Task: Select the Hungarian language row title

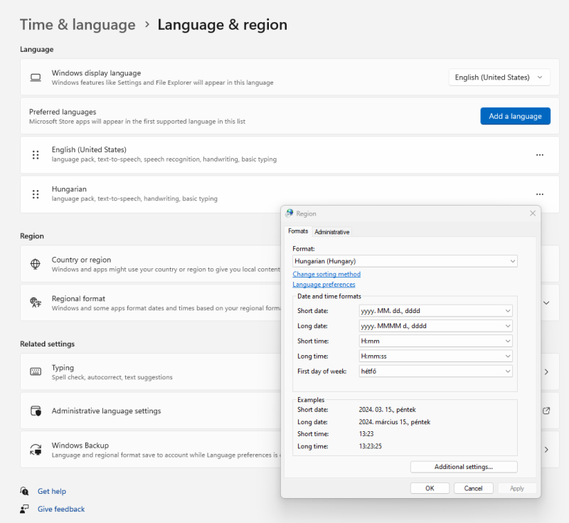Action: [x=69, y=189]
